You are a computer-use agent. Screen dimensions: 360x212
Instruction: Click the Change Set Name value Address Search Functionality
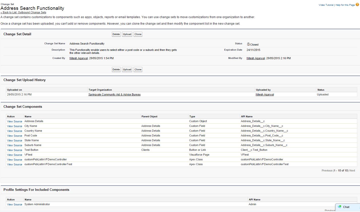pos(87,44)
